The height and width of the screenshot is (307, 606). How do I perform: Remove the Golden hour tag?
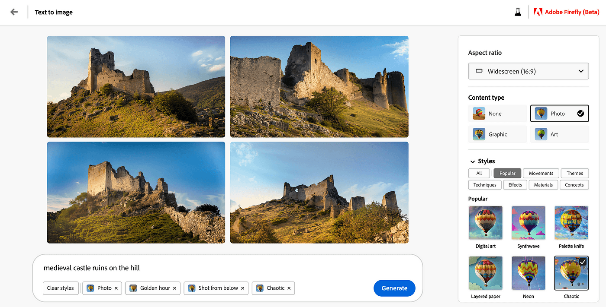174,288
